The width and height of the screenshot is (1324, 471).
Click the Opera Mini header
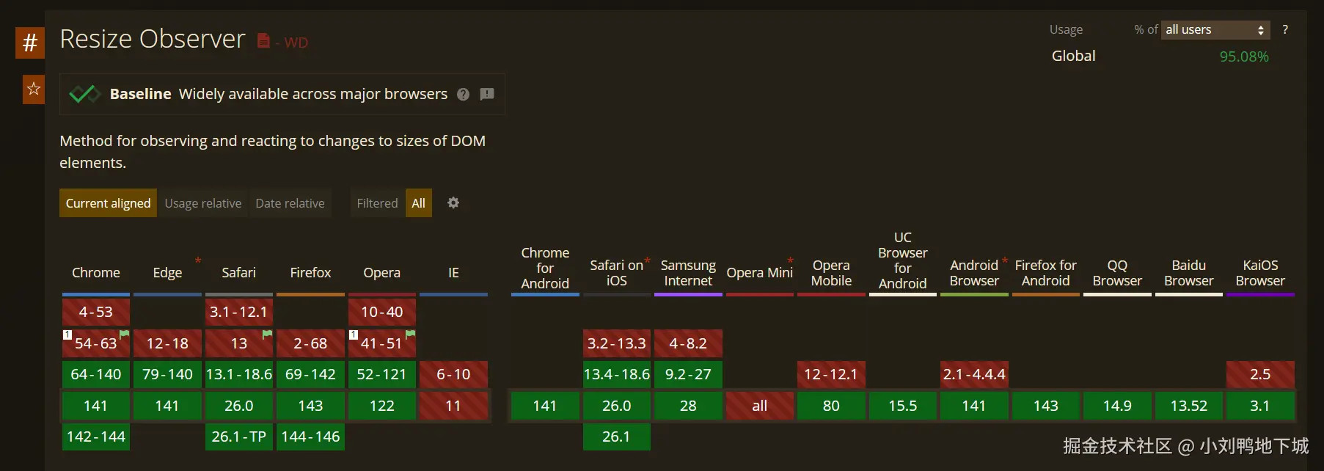pos(759,273)
